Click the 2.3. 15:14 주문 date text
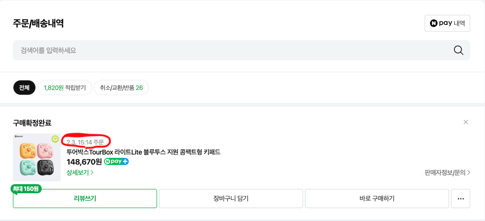The image size is (485, 221). tap(85, 142)
